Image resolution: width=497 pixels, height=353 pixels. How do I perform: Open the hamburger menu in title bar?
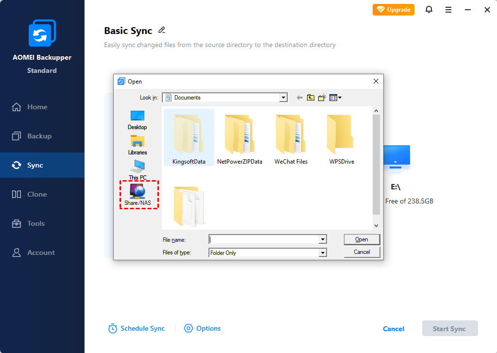pos(448,10)
